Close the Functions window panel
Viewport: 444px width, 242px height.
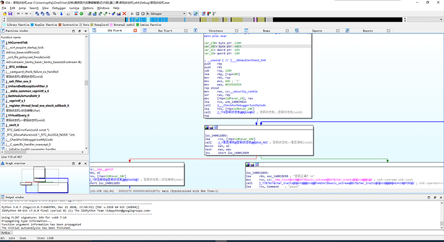(86, 31)
